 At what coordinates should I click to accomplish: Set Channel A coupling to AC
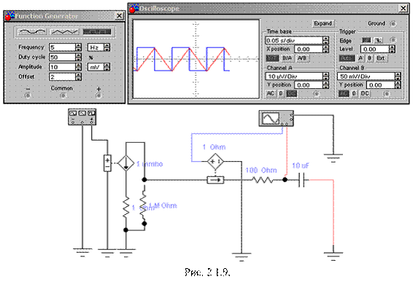(x=271, y=94)
